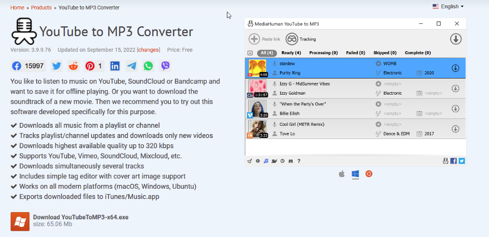
Task: Select the Complete (0) filter tab
Action: click(418, 53)
